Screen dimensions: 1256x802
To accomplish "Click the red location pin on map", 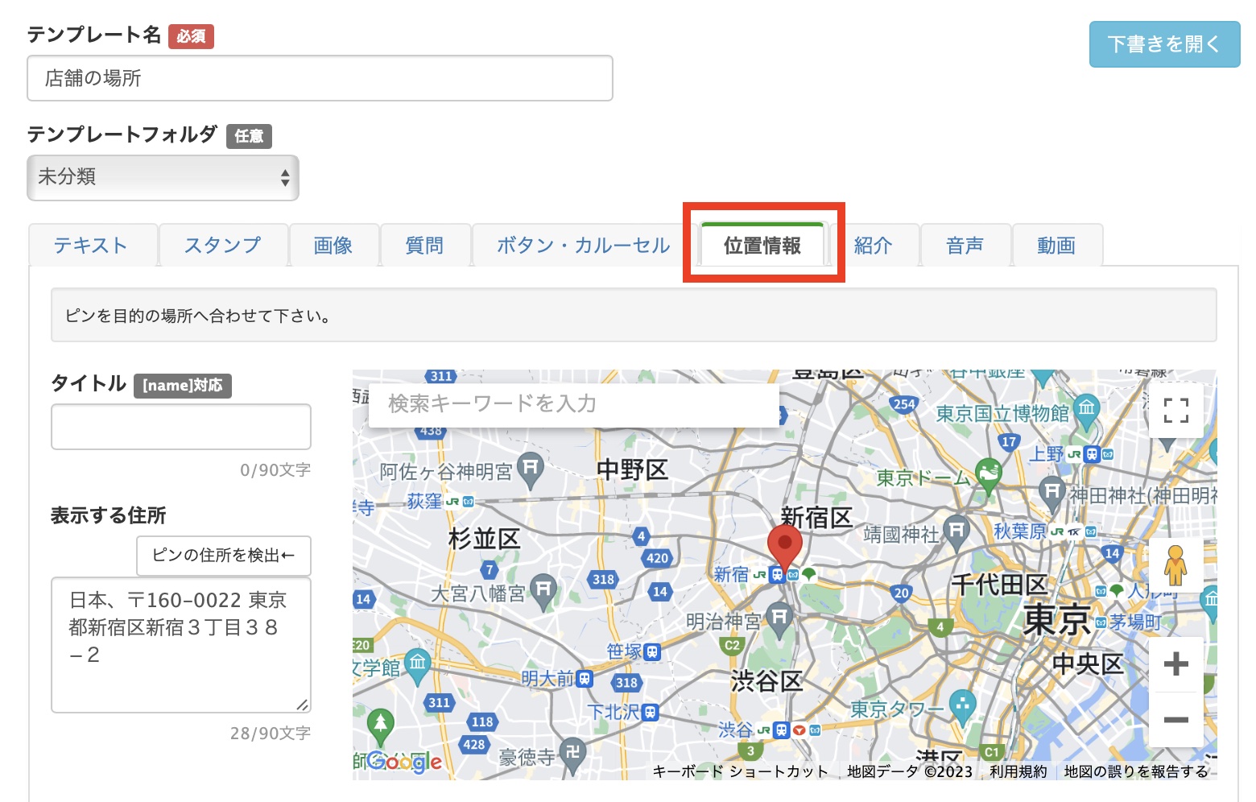I will [784, 545].
